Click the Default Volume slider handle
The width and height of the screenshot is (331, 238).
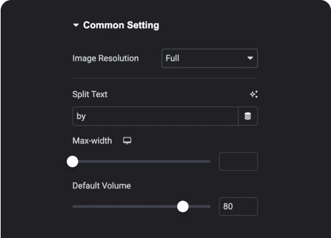(x=183, y=206)
